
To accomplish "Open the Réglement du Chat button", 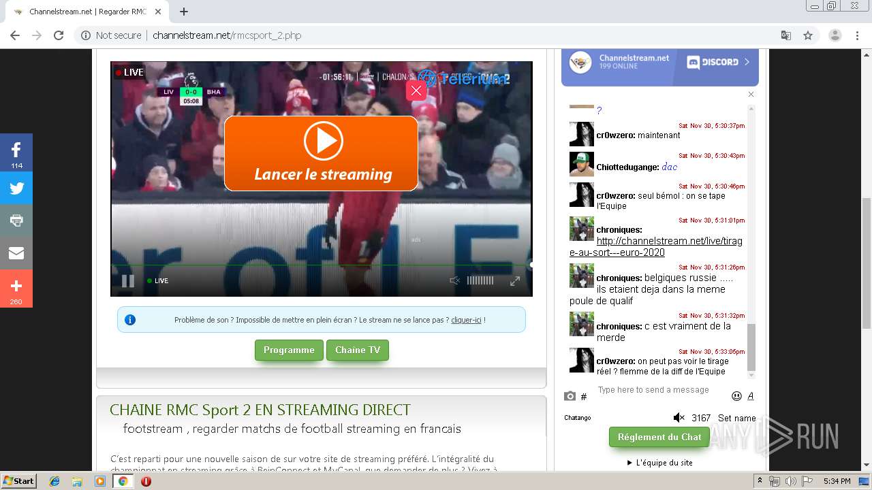I will (659, 437).
